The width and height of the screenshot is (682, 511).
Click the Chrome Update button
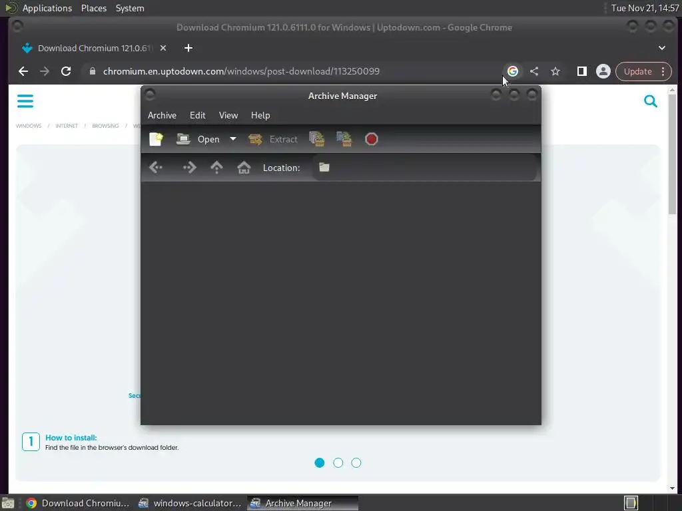click(x=637, y=71)
